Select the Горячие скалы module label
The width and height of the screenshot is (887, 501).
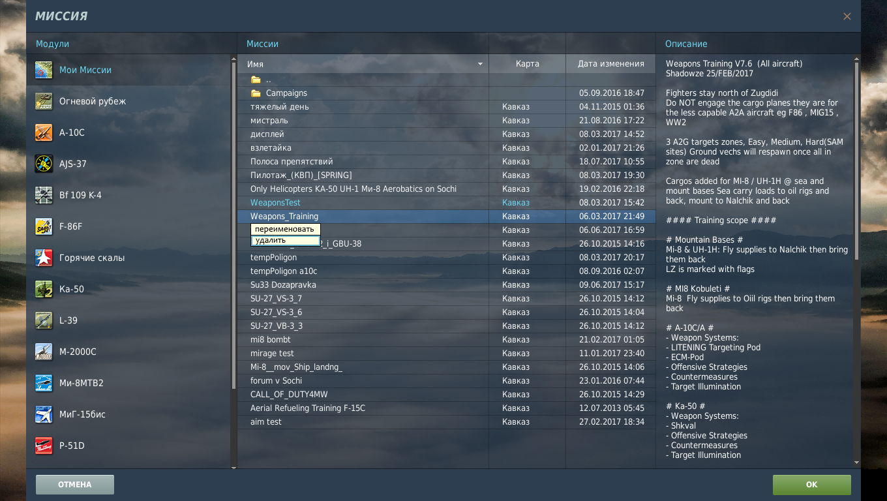pos(92,258)
